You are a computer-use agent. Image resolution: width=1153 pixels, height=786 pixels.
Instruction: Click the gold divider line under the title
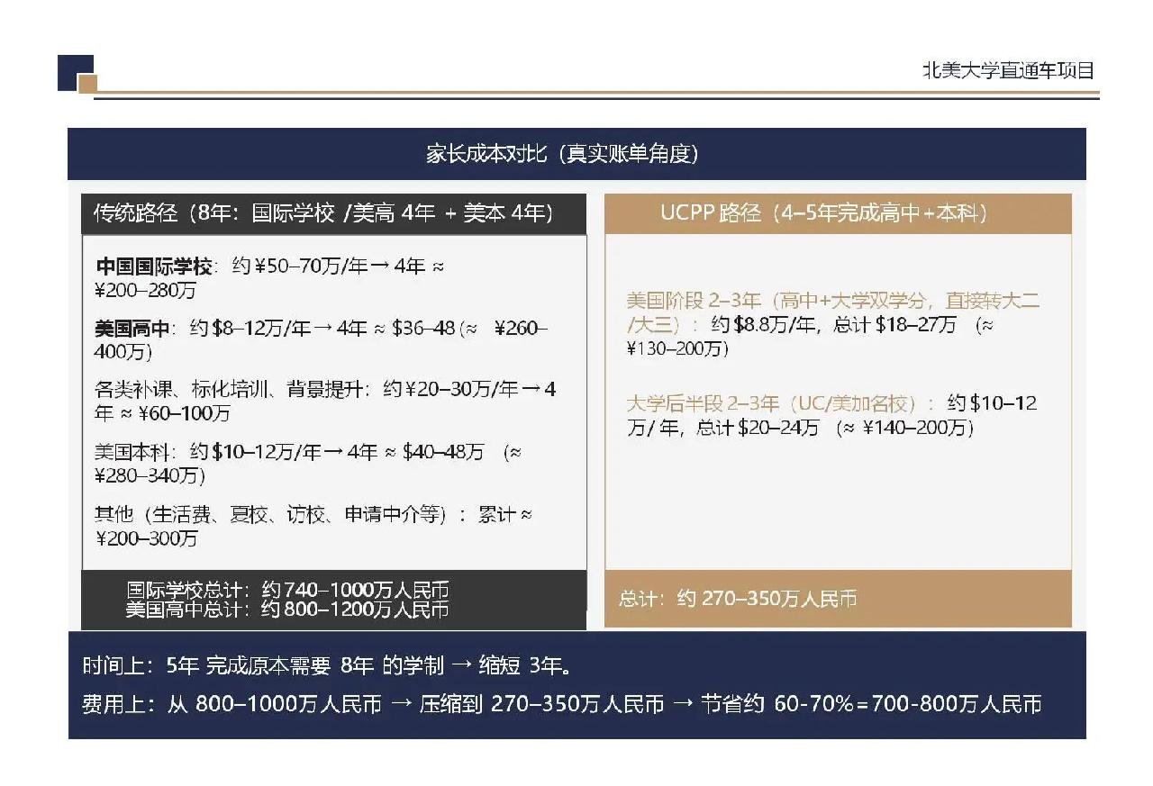click(595, 93)
